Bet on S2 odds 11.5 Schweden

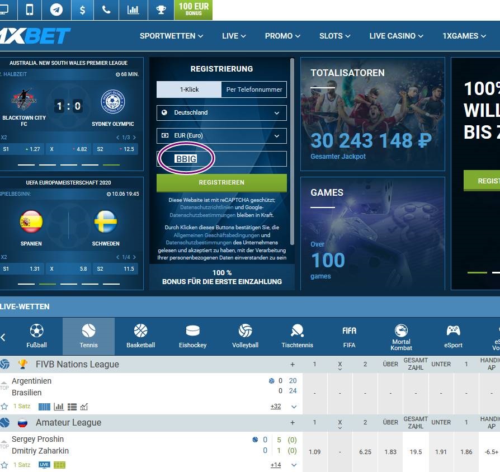coord(115,269)
